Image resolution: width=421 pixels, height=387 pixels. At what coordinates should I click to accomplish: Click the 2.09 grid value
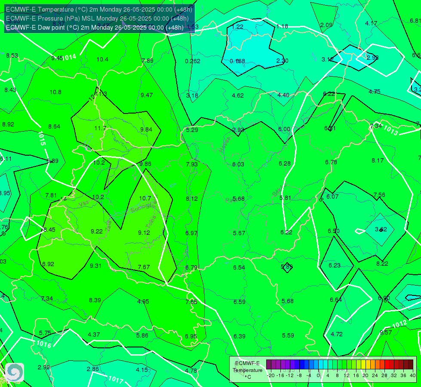pos(326,25)
